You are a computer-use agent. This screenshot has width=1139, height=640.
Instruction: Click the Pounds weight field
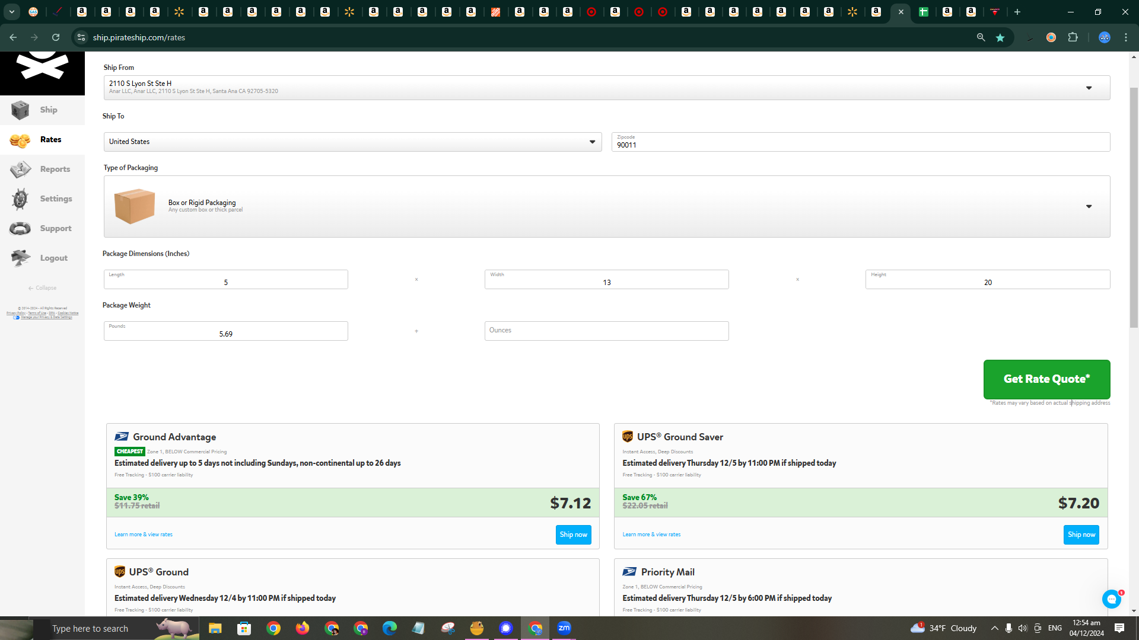click(x=225, y=331)
